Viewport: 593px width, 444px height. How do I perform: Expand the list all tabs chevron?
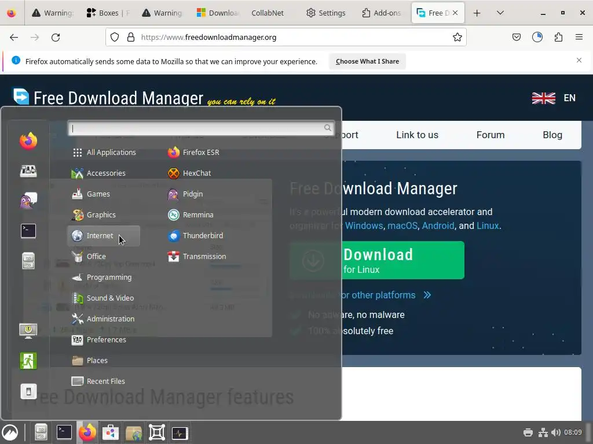point(500,13)
